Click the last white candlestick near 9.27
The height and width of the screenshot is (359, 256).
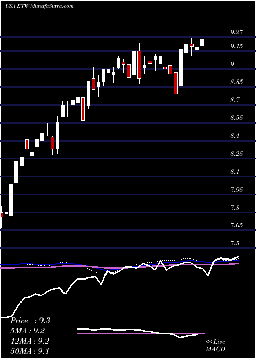click(x=202, y=43)
